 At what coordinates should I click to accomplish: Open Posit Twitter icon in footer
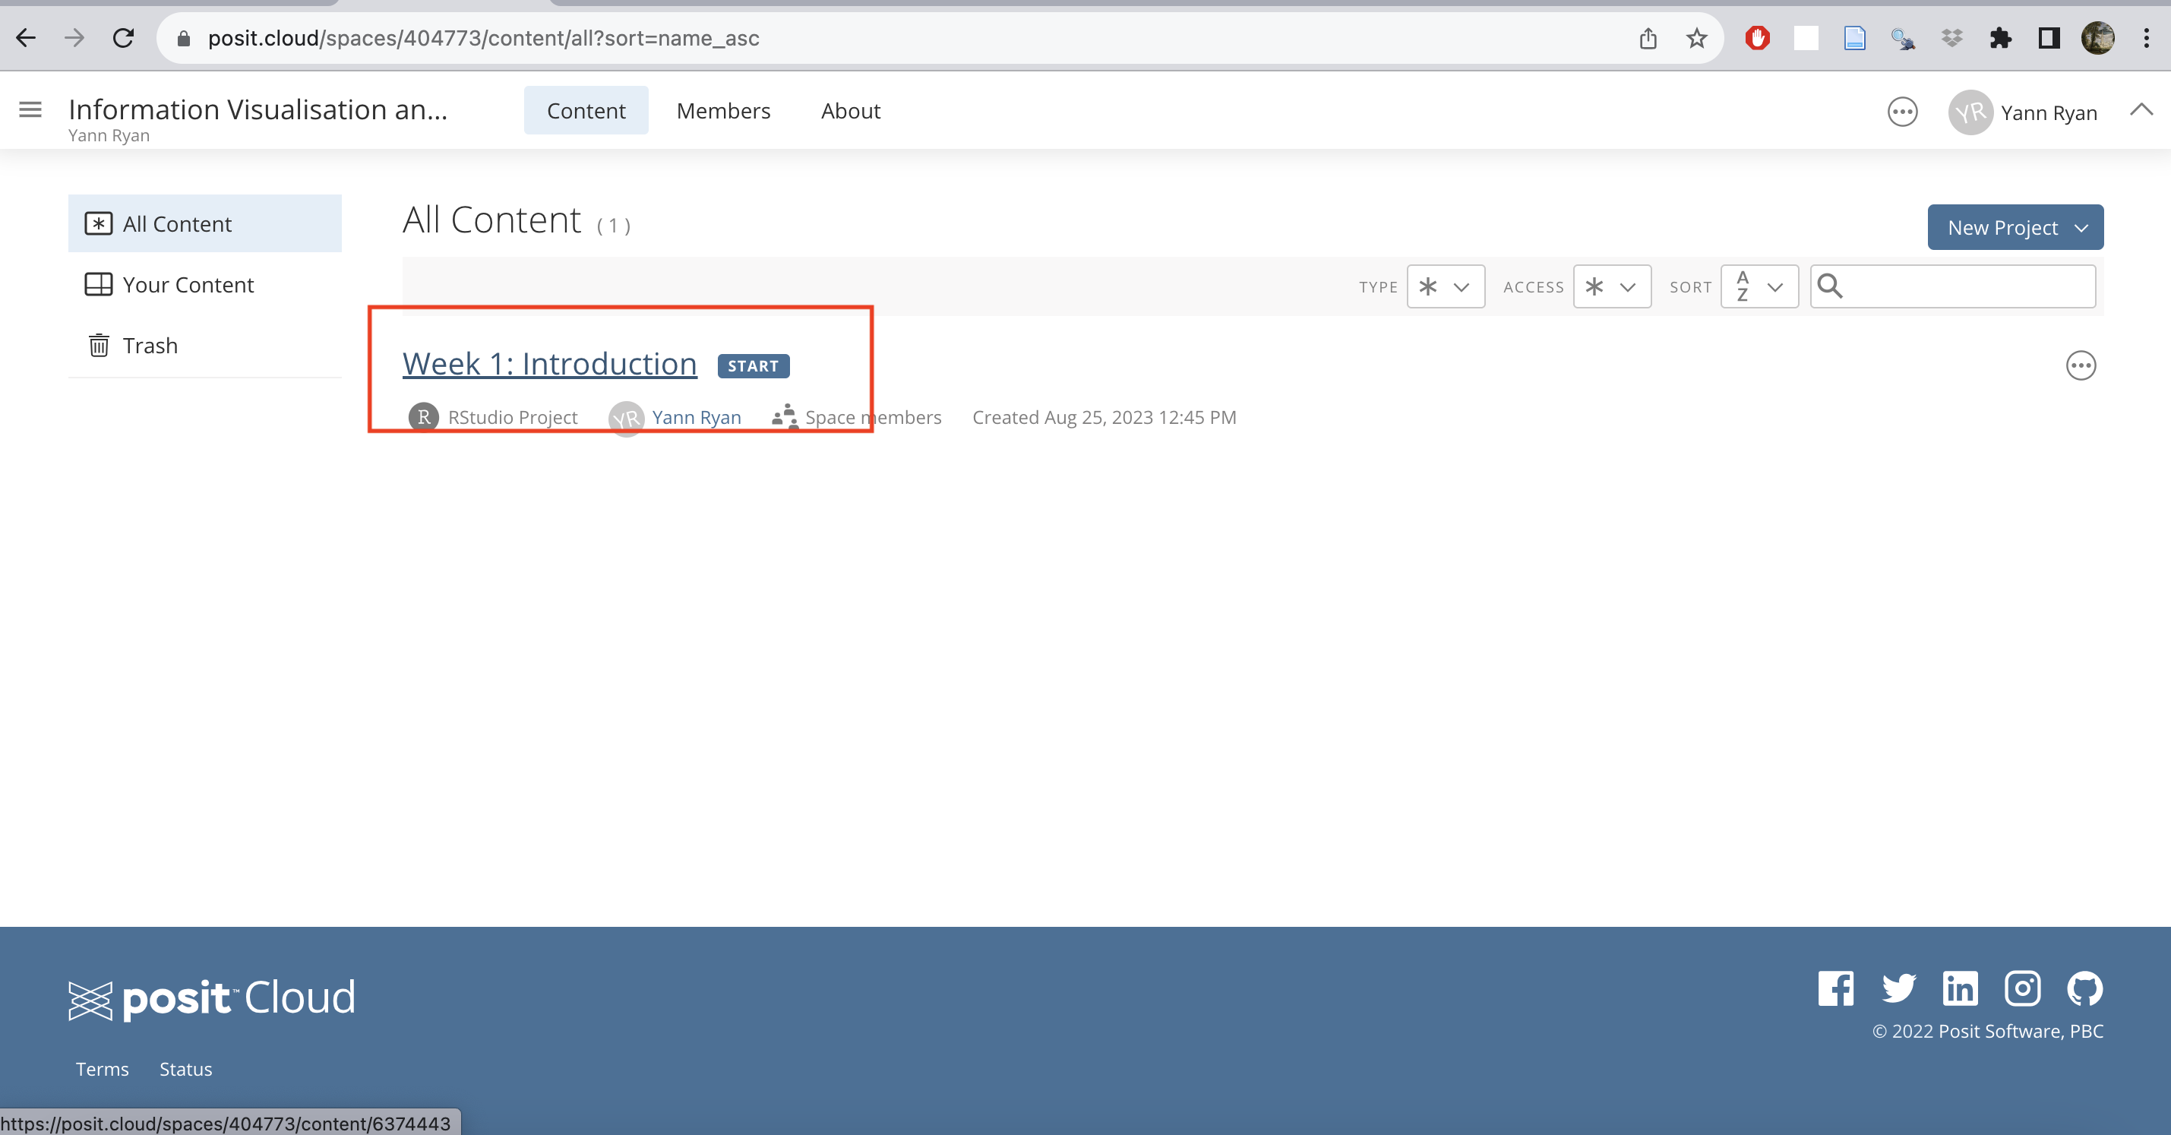coord(1899,988)
